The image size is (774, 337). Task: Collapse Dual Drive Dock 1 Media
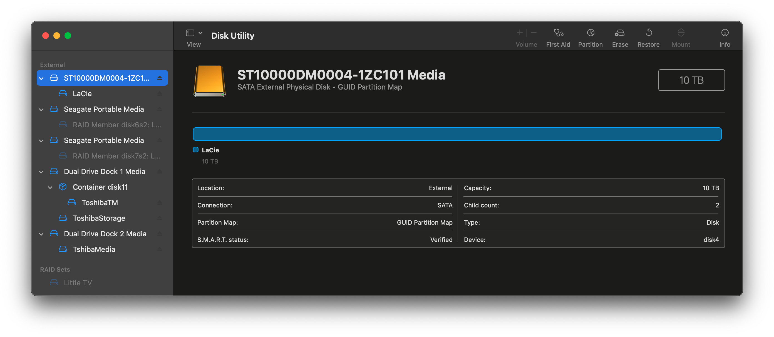(41, 172)
